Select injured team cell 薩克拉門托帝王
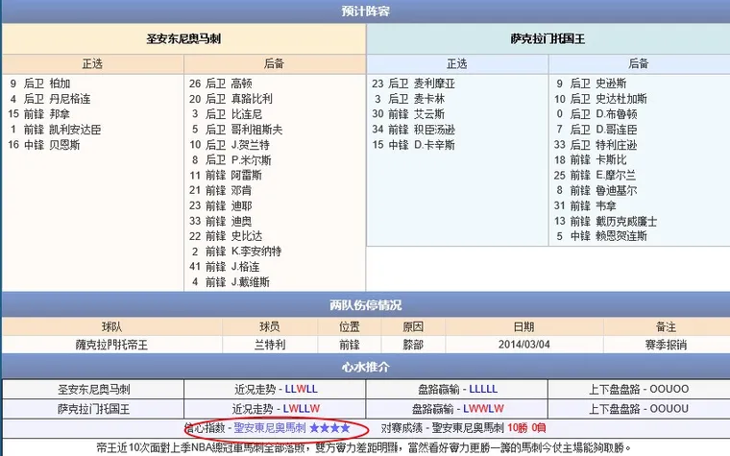 coord(111,345)
